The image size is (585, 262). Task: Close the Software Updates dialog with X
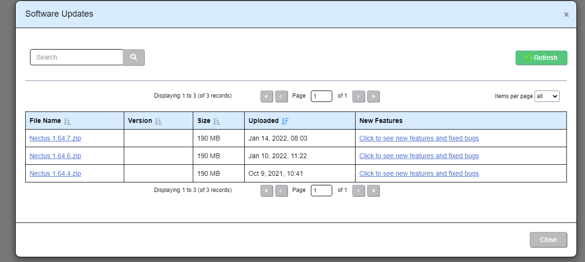[566, 15]
